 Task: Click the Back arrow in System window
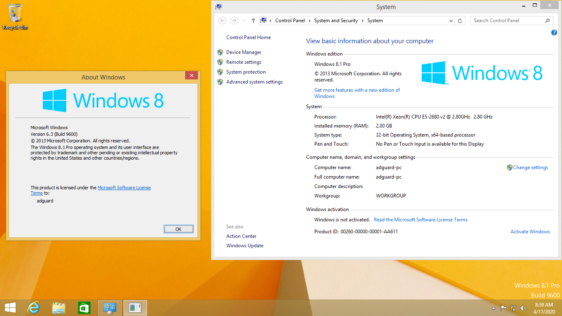(222, 21)
